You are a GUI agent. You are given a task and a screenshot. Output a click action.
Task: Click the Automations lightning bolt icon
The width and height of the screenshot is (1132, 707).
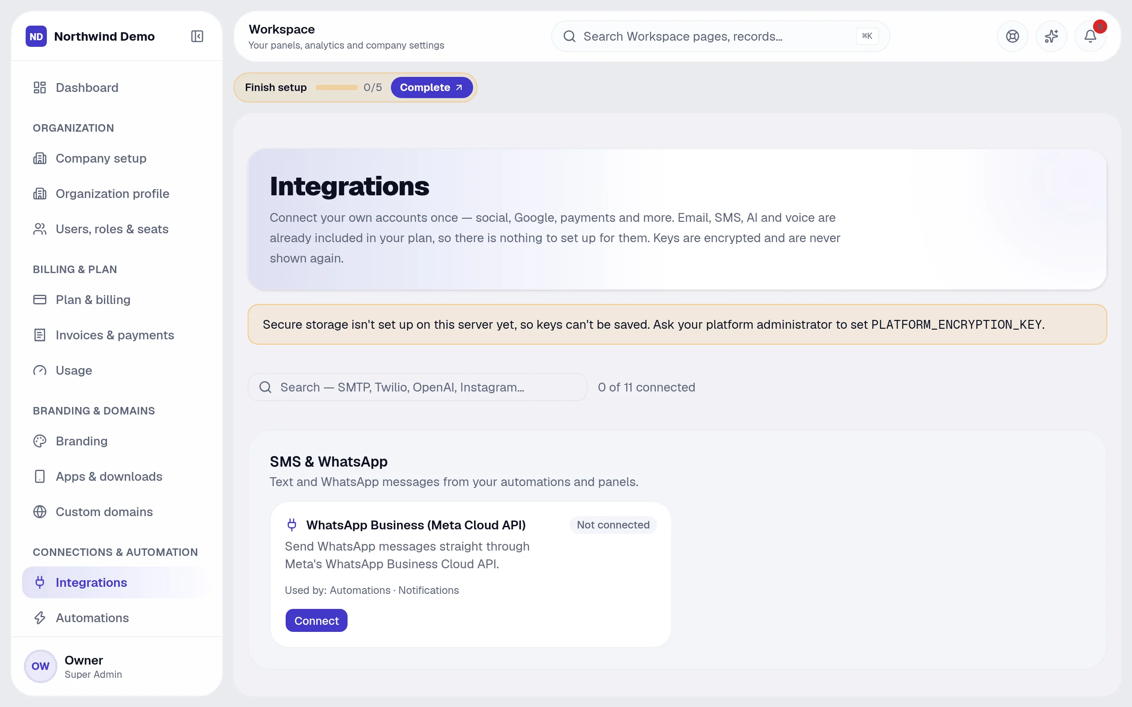pos(40,618)
